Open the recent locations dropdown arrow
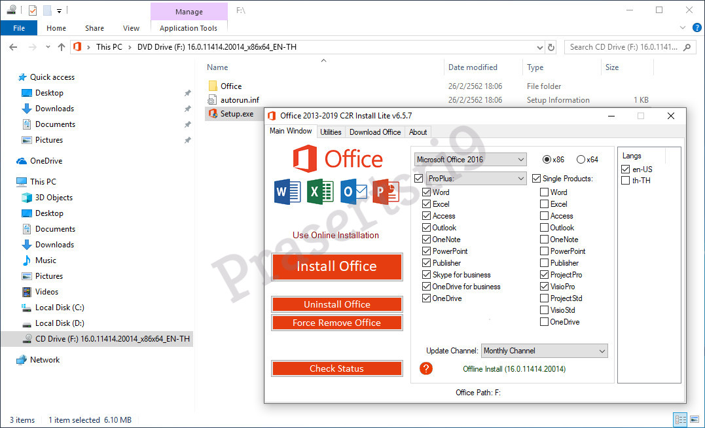This screenshot has height=428, width=705. click(x=48, y=47)
